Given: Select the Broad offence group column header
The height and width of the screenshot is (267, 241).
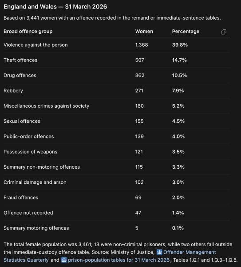Looking at the screenshot, I should 28,31.
